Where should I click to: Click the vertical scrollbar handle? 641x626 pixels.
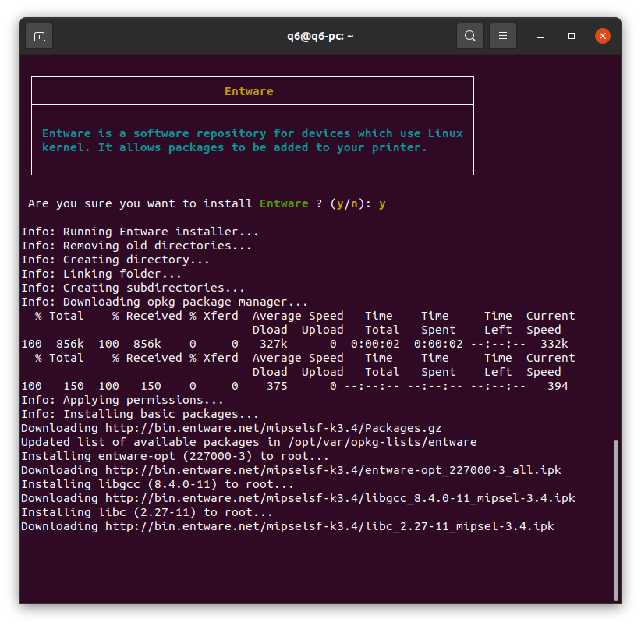coord(615,520)
